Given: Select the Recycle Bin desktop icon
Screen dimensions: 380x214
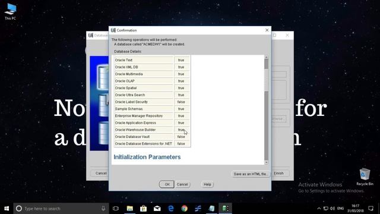Looking at the screenshot, I should (365, 177).
